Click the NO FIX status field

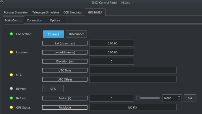[x=133, y=107]
